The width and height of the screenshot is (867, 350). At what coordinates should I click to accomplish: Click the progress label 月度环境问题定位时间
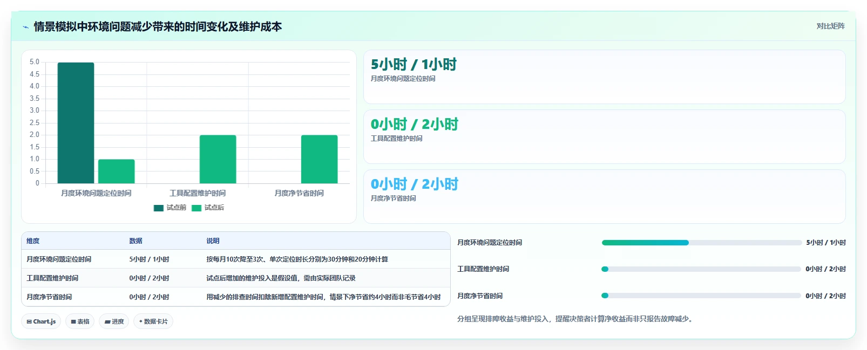(x=490, y=243)
